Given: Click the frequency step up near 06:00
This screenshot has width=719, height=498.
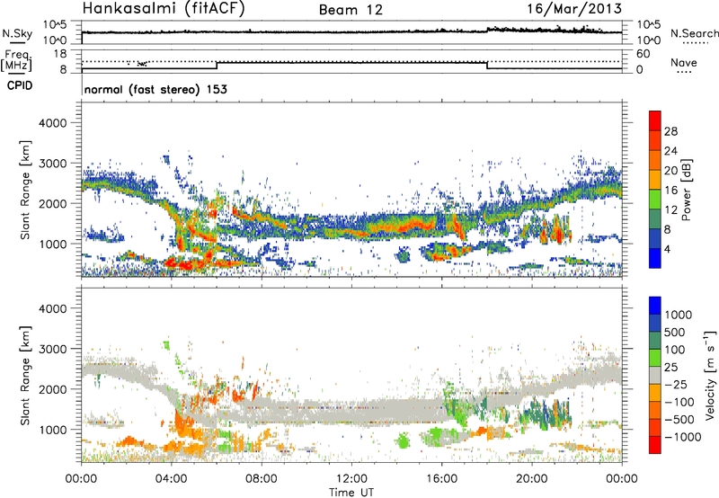Looking at the screenshot, I should point(217,66).
